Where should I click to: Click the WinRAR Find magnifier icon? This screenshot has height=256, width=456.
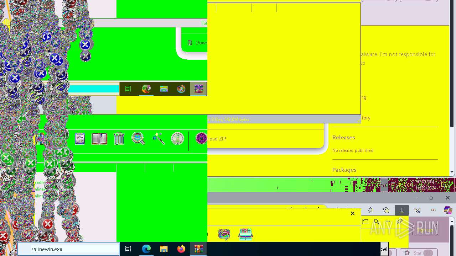point(138,138)
